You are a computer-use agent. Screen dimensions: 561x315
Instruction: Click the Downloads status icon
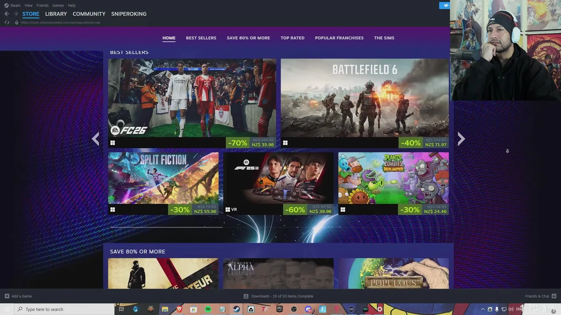(246, 296)
